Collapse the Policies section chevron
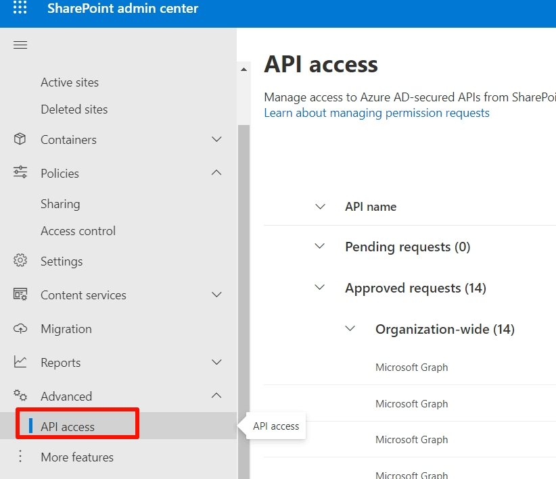This screenshot has height=479, width=556. coord(216,172)
